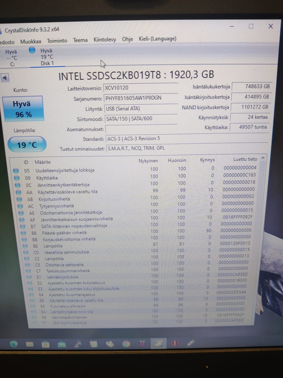Open Raspberry Pi Imager from the taskbar
283x378 pixels.
[x=142, y=344]
